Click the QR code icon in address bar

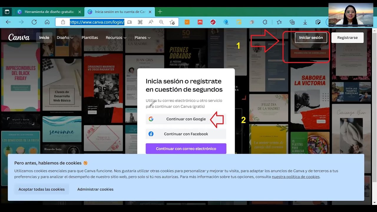coord(140,22)
